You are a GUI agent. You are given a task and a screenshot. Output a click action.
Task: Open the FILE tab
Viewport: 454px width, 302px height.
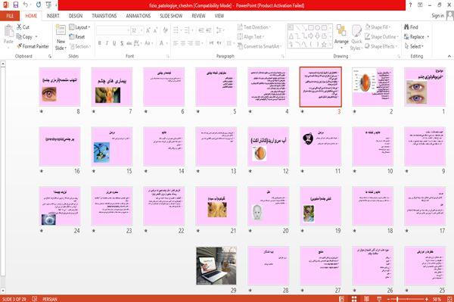tap(10, 16)
